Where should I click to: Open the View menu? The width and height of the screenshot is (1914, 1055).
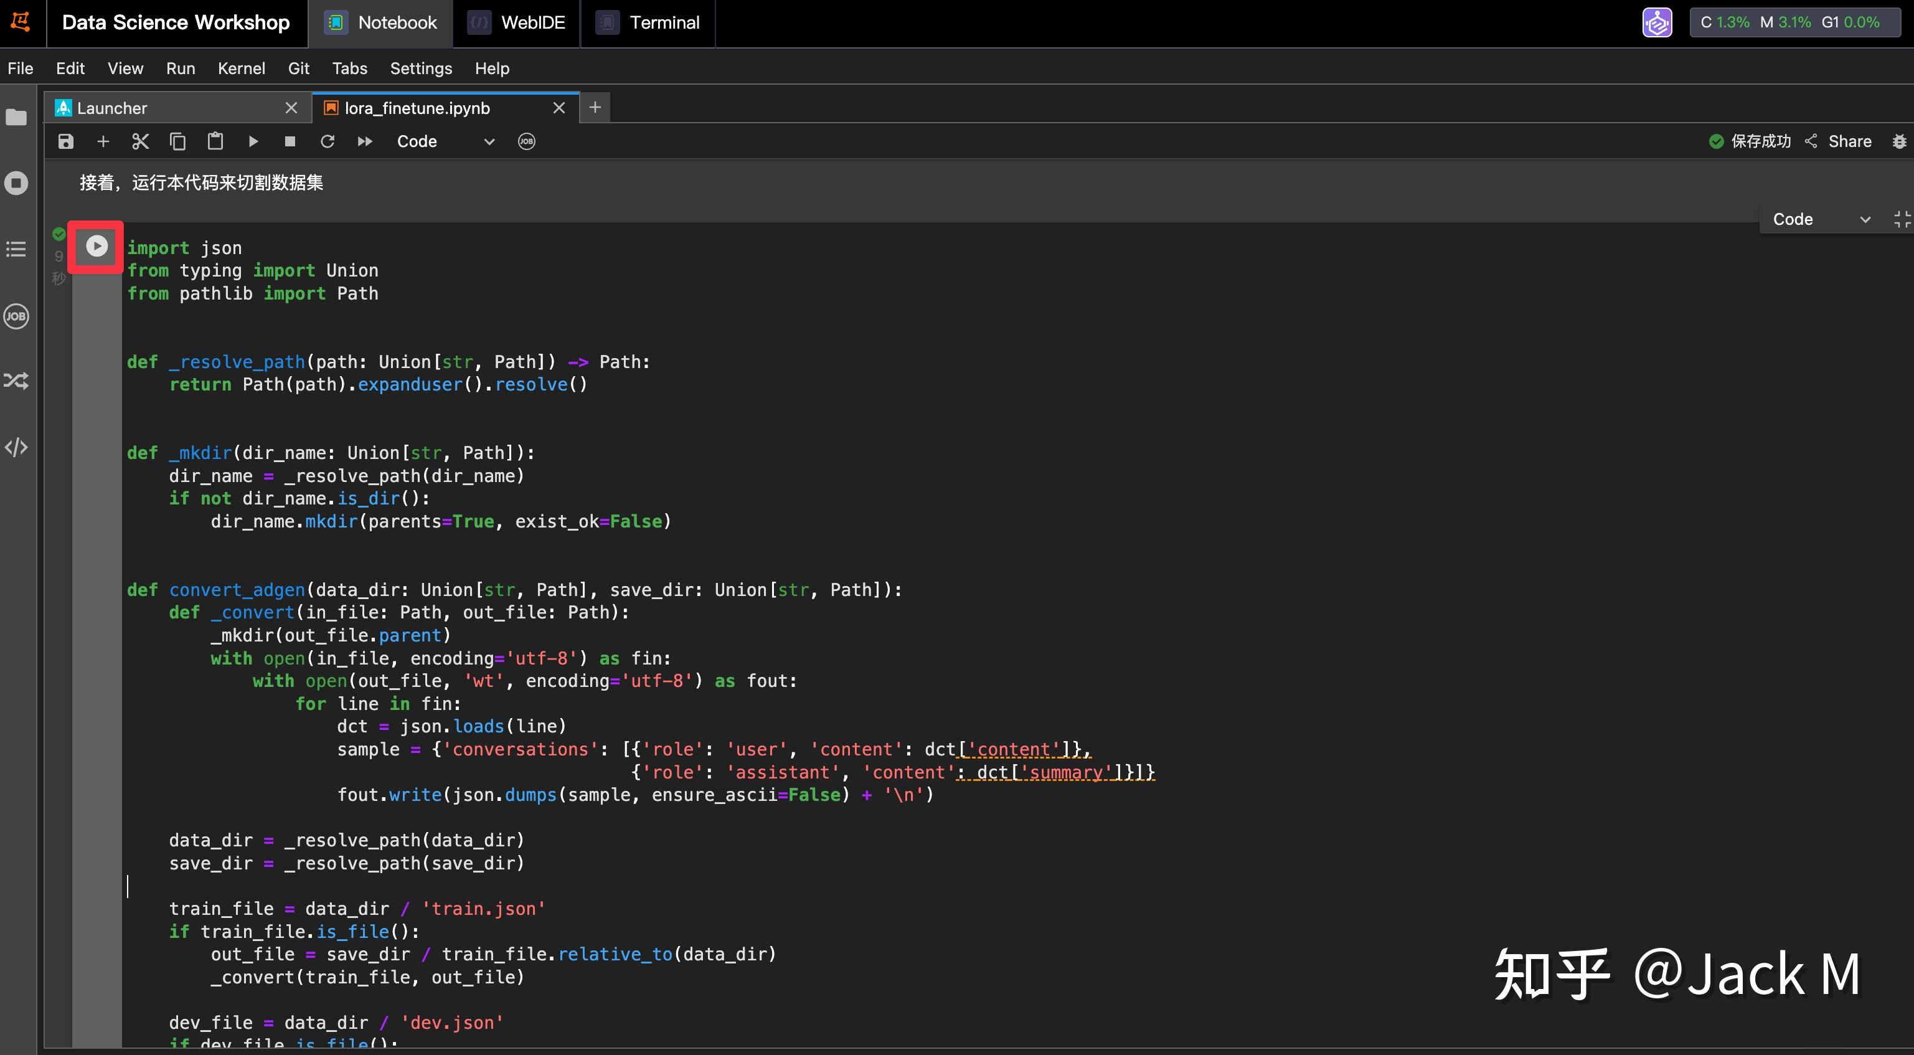point(125,69)
